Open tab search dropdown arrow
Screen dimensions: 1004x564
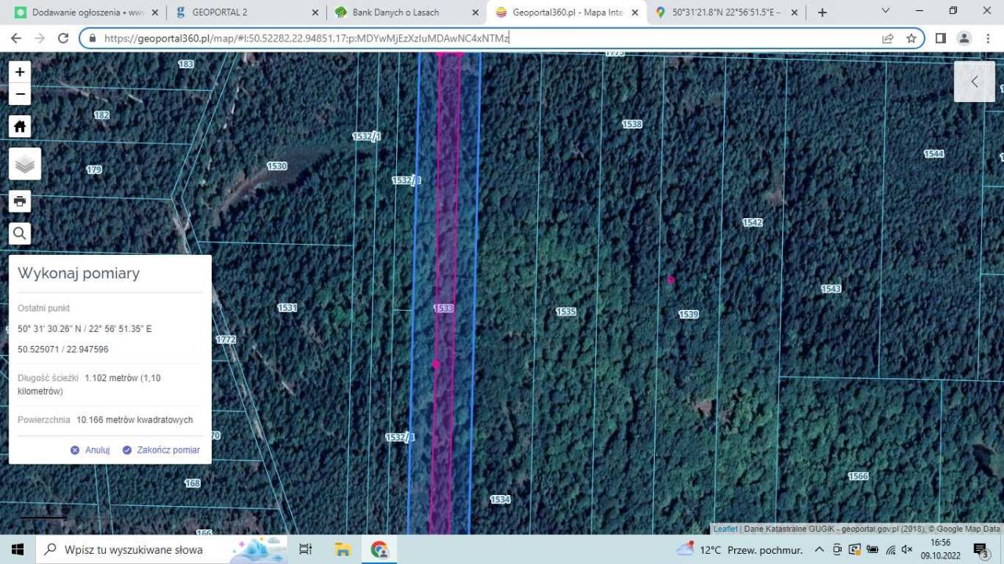(886, 11)
